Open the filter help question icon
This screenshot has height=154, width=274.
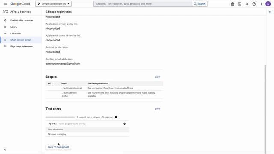125,124
